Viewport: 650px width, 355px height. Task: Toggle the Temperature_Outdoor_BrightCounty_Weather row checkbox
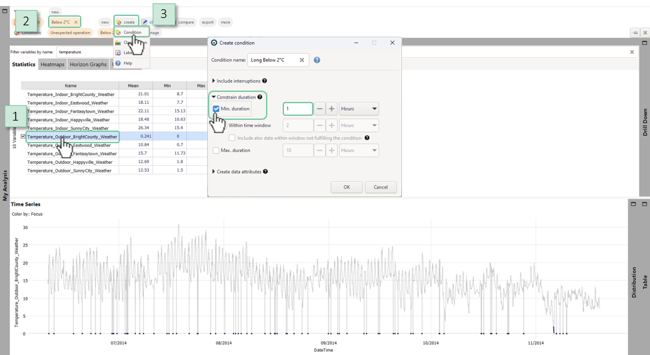click(x=23, y=137)
